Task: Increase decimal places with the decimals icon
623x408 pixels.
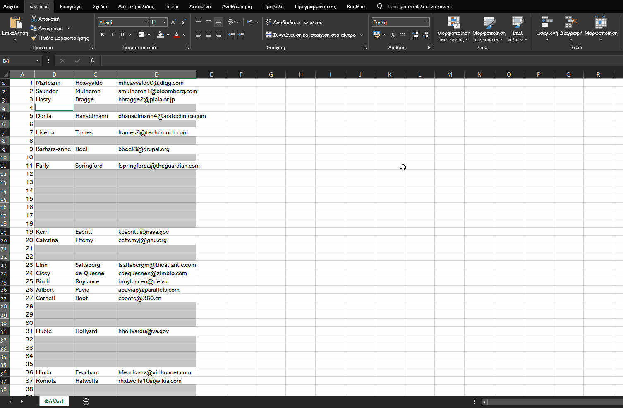Action: click(x=415, y=35)
